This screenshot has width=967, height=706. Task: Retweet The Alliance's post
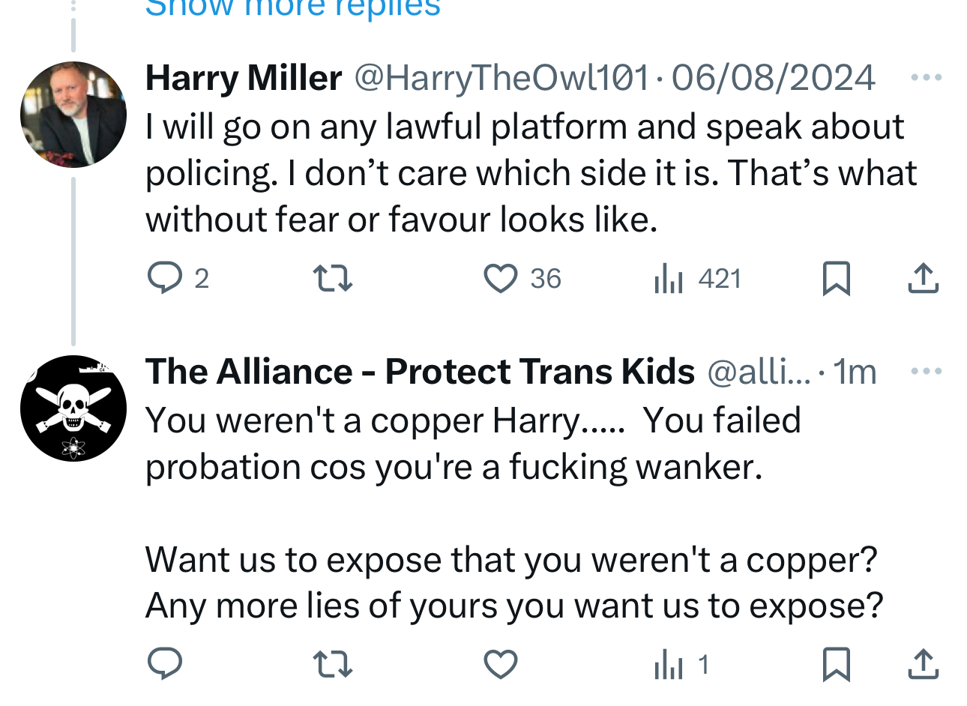332,665
